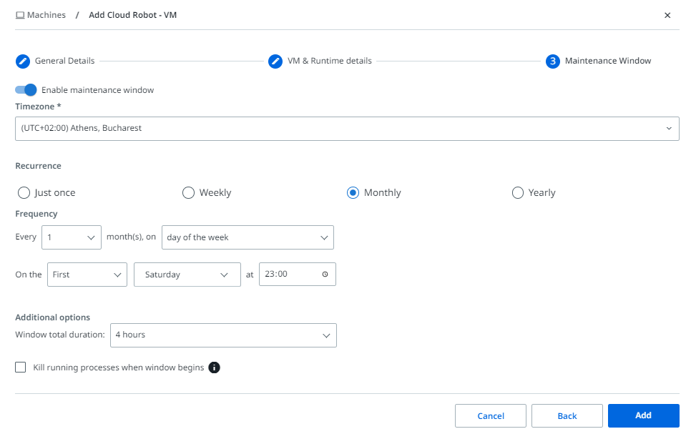Select the Monthly recurrence radio button

coord(353,193)
